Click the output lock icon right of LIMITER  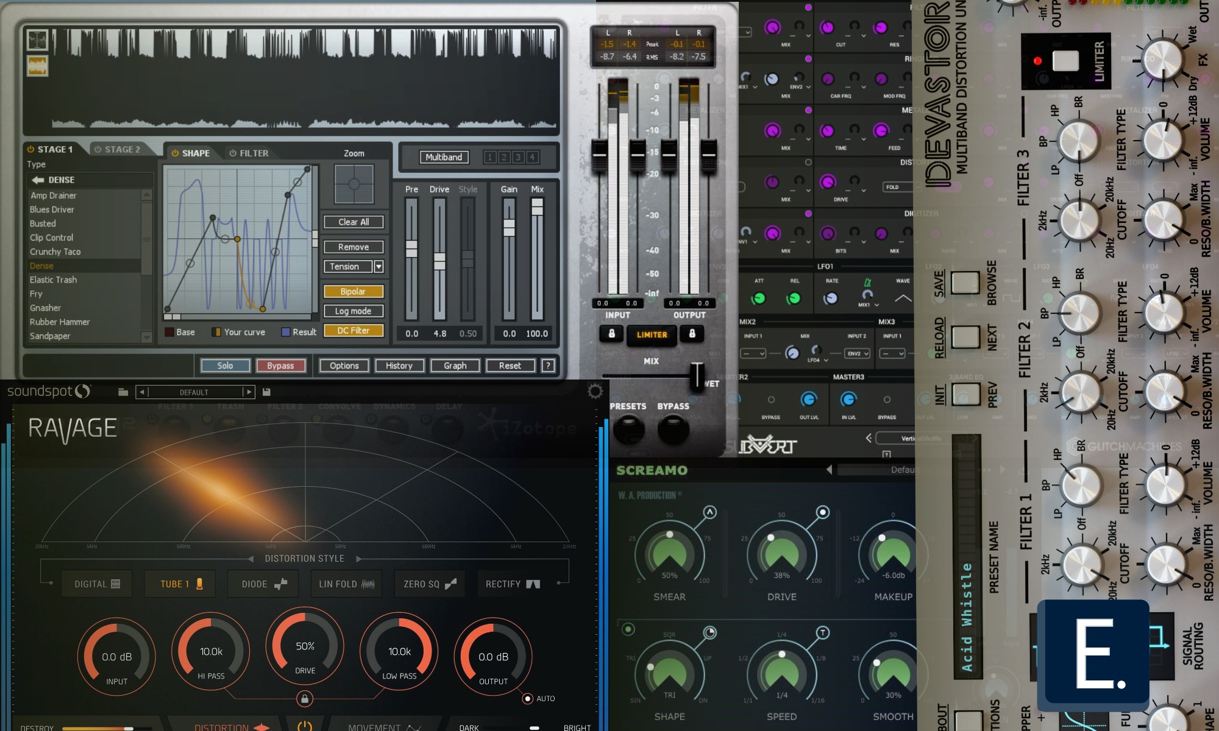point(692,334)
